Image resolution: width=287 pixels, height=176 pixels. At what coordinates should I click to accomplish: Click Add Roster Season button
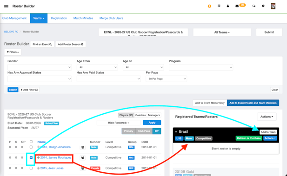point(70,44)
